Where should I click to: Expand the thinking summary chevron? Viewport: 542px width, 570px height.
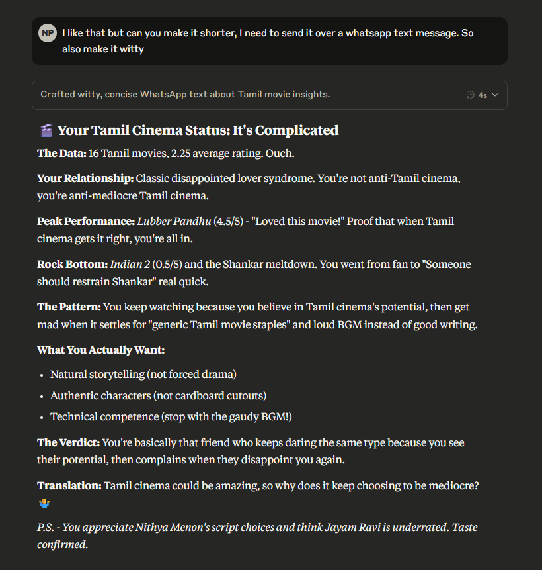point(495,95)
